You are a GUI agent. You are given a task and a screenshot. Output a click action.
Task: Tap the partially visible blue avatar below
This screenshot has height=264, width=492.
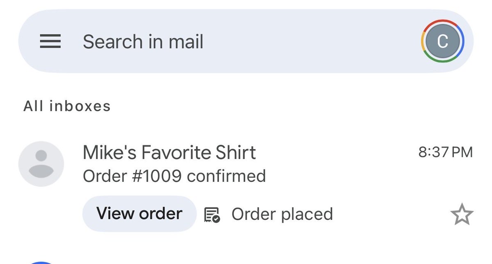pos(41,263)
